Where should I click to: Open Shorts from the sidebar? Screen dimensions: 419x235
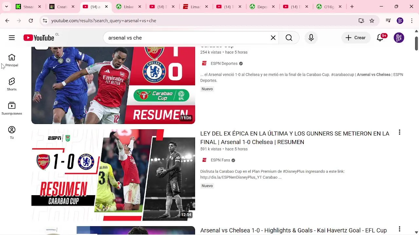click(12, 85)
